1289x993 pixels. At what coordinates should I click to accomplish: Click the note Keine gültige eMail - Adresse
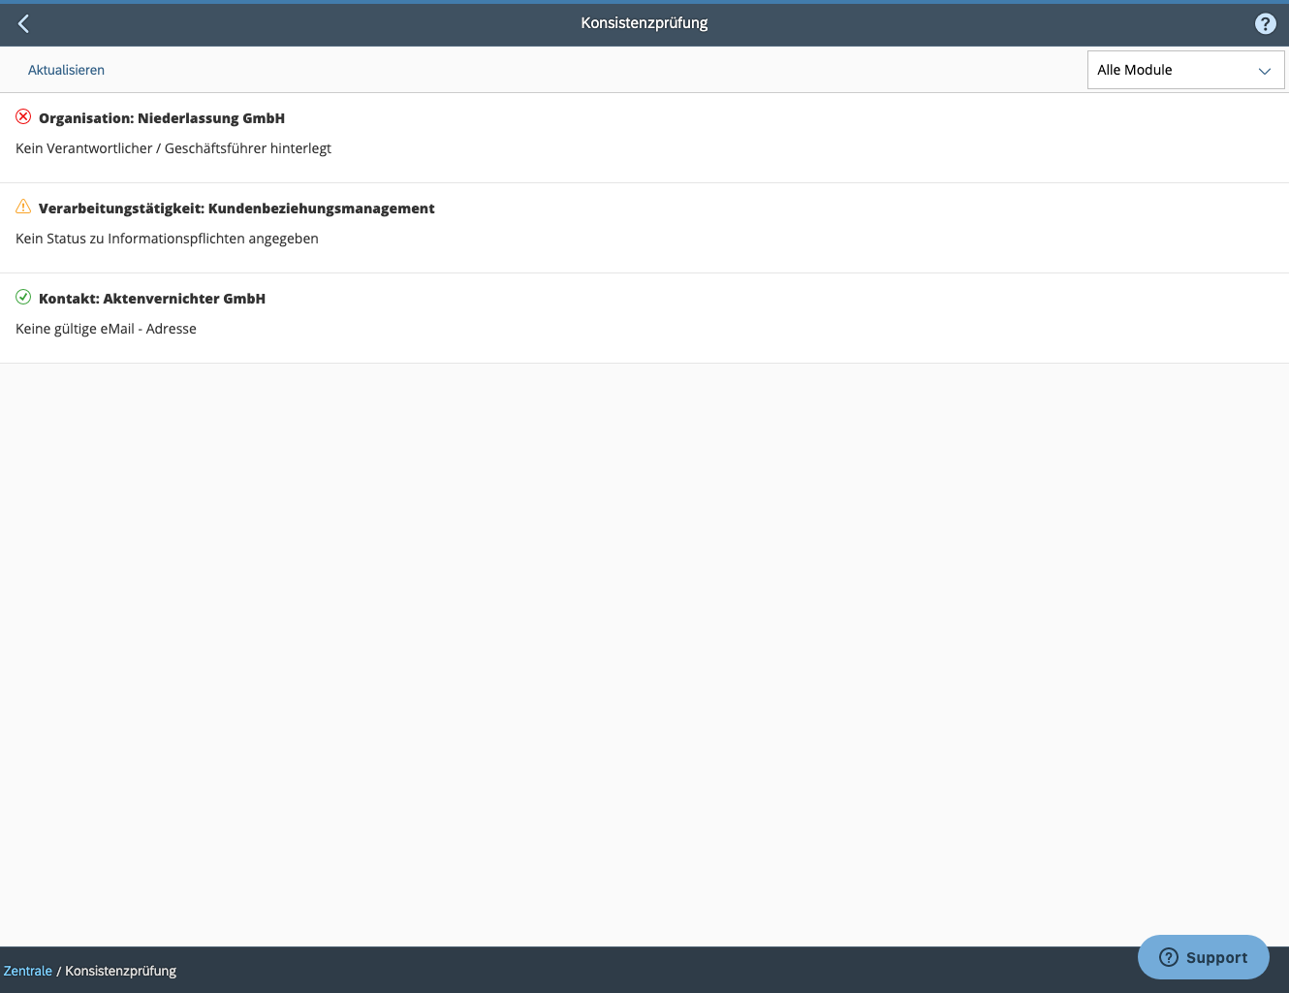[x=105, y=328]
